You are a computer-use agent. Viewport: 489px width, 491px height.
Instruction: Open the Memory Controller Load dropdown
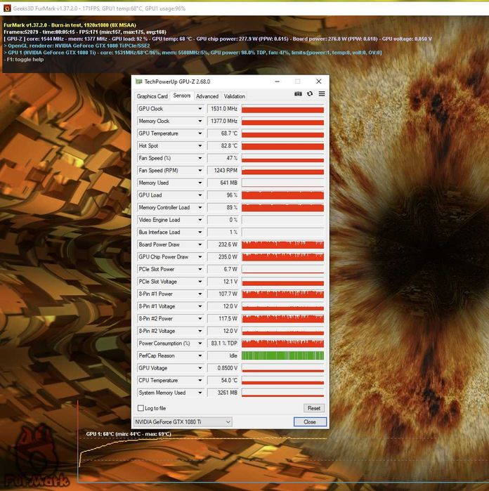pos(200,207)
